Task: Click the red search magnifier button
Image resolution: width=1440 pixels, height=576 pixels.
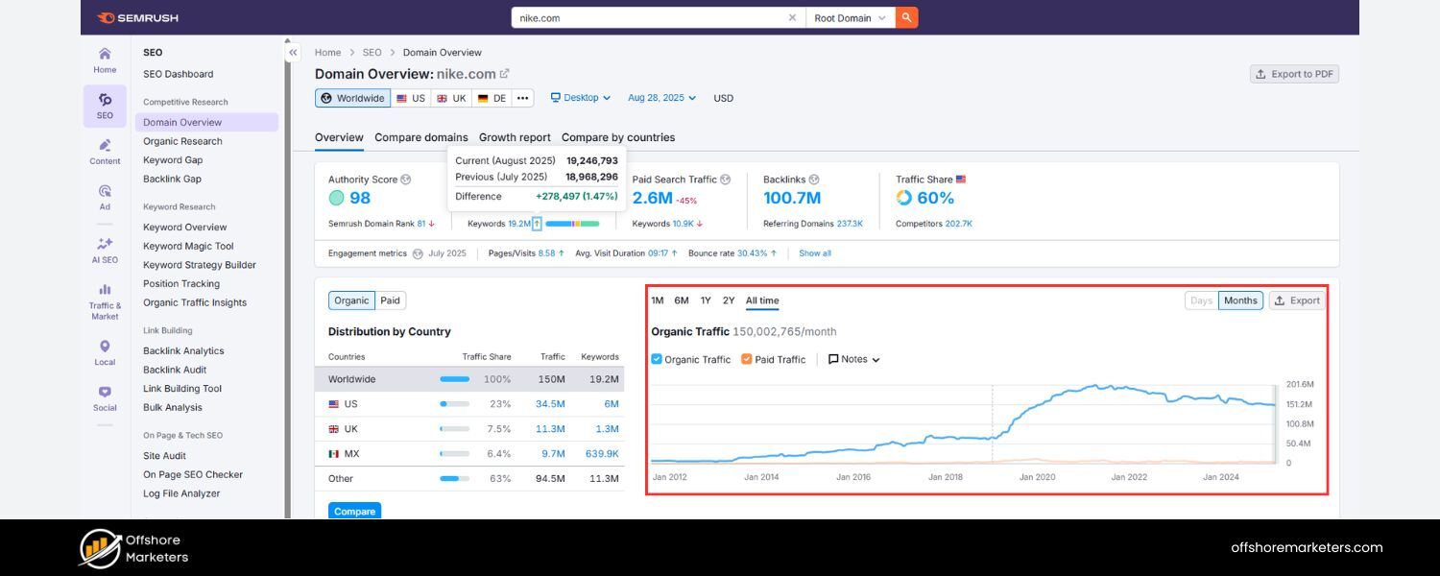Action: click(x=906, y=16)
